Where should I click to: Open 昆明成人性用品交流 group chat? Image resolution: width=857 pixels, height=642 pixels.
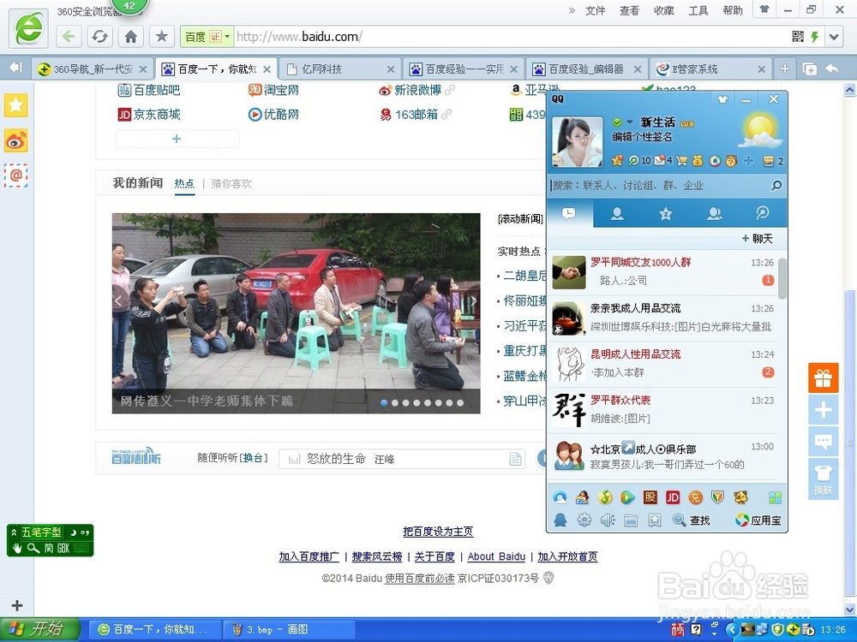pos(662,363)
